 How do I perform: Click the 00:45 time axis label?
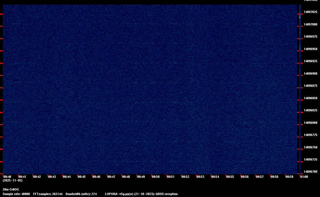point(82,177)
